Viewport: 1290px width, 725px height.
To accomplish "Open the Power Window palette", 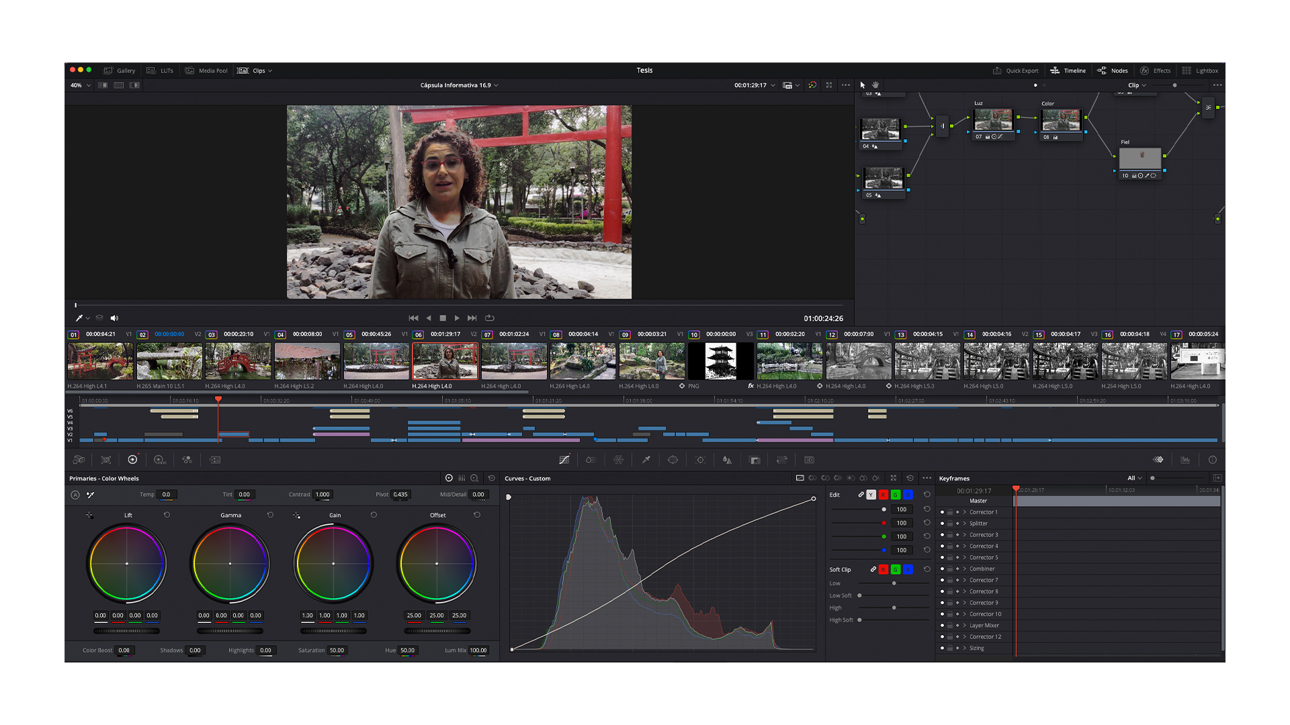I will coord(673,460).
